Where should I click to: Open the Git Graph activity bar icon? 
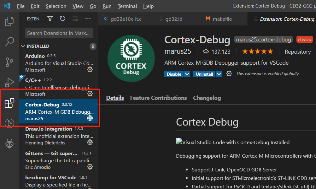tap(9, 123)
